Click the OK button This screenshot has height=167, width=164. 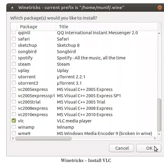click(148, 148)
